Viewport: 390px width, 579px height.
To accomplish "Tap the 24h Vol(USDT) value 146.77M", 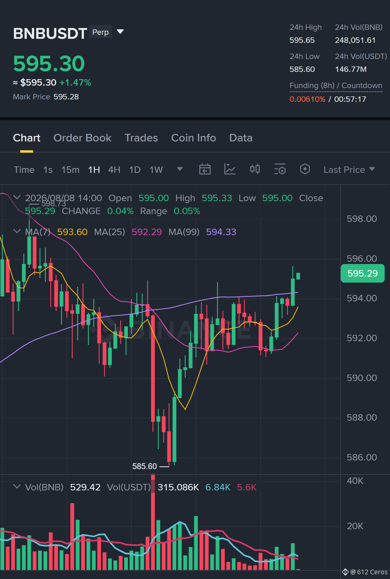I will (x=351, y=69).
